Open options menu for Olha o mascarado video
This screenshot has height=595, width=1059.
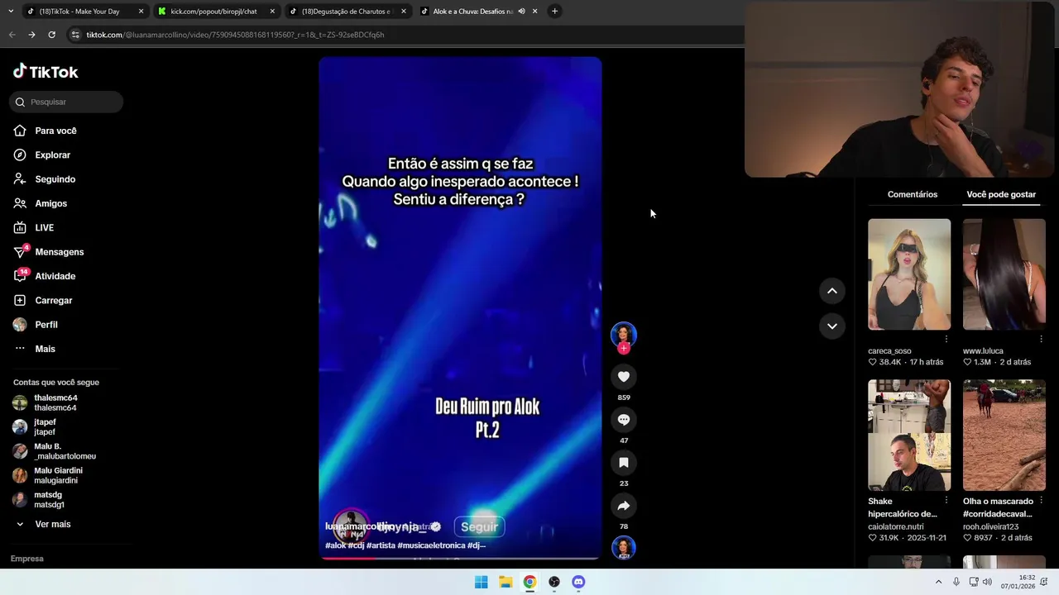coord(1041,501)
